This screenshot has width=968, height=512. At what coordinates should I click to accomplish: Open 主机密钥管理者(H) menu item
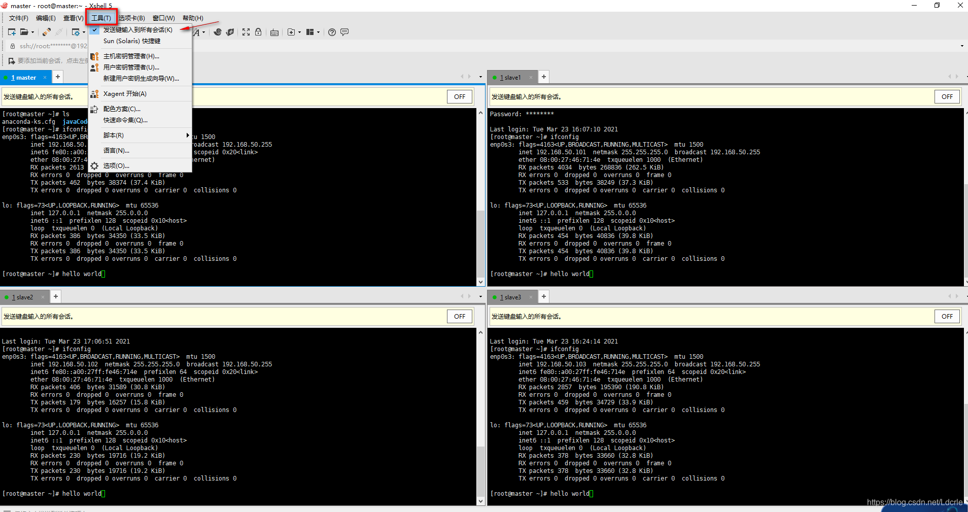[141, 56]
